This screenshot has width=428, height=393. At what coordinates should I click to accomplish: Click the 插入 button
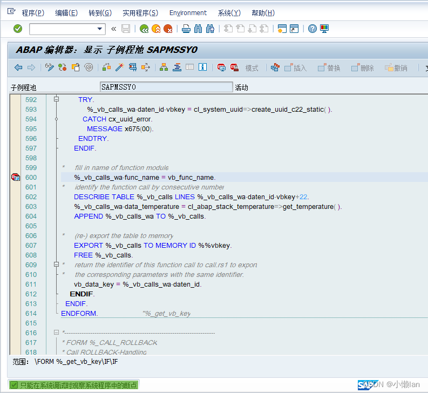coord(296,67)
